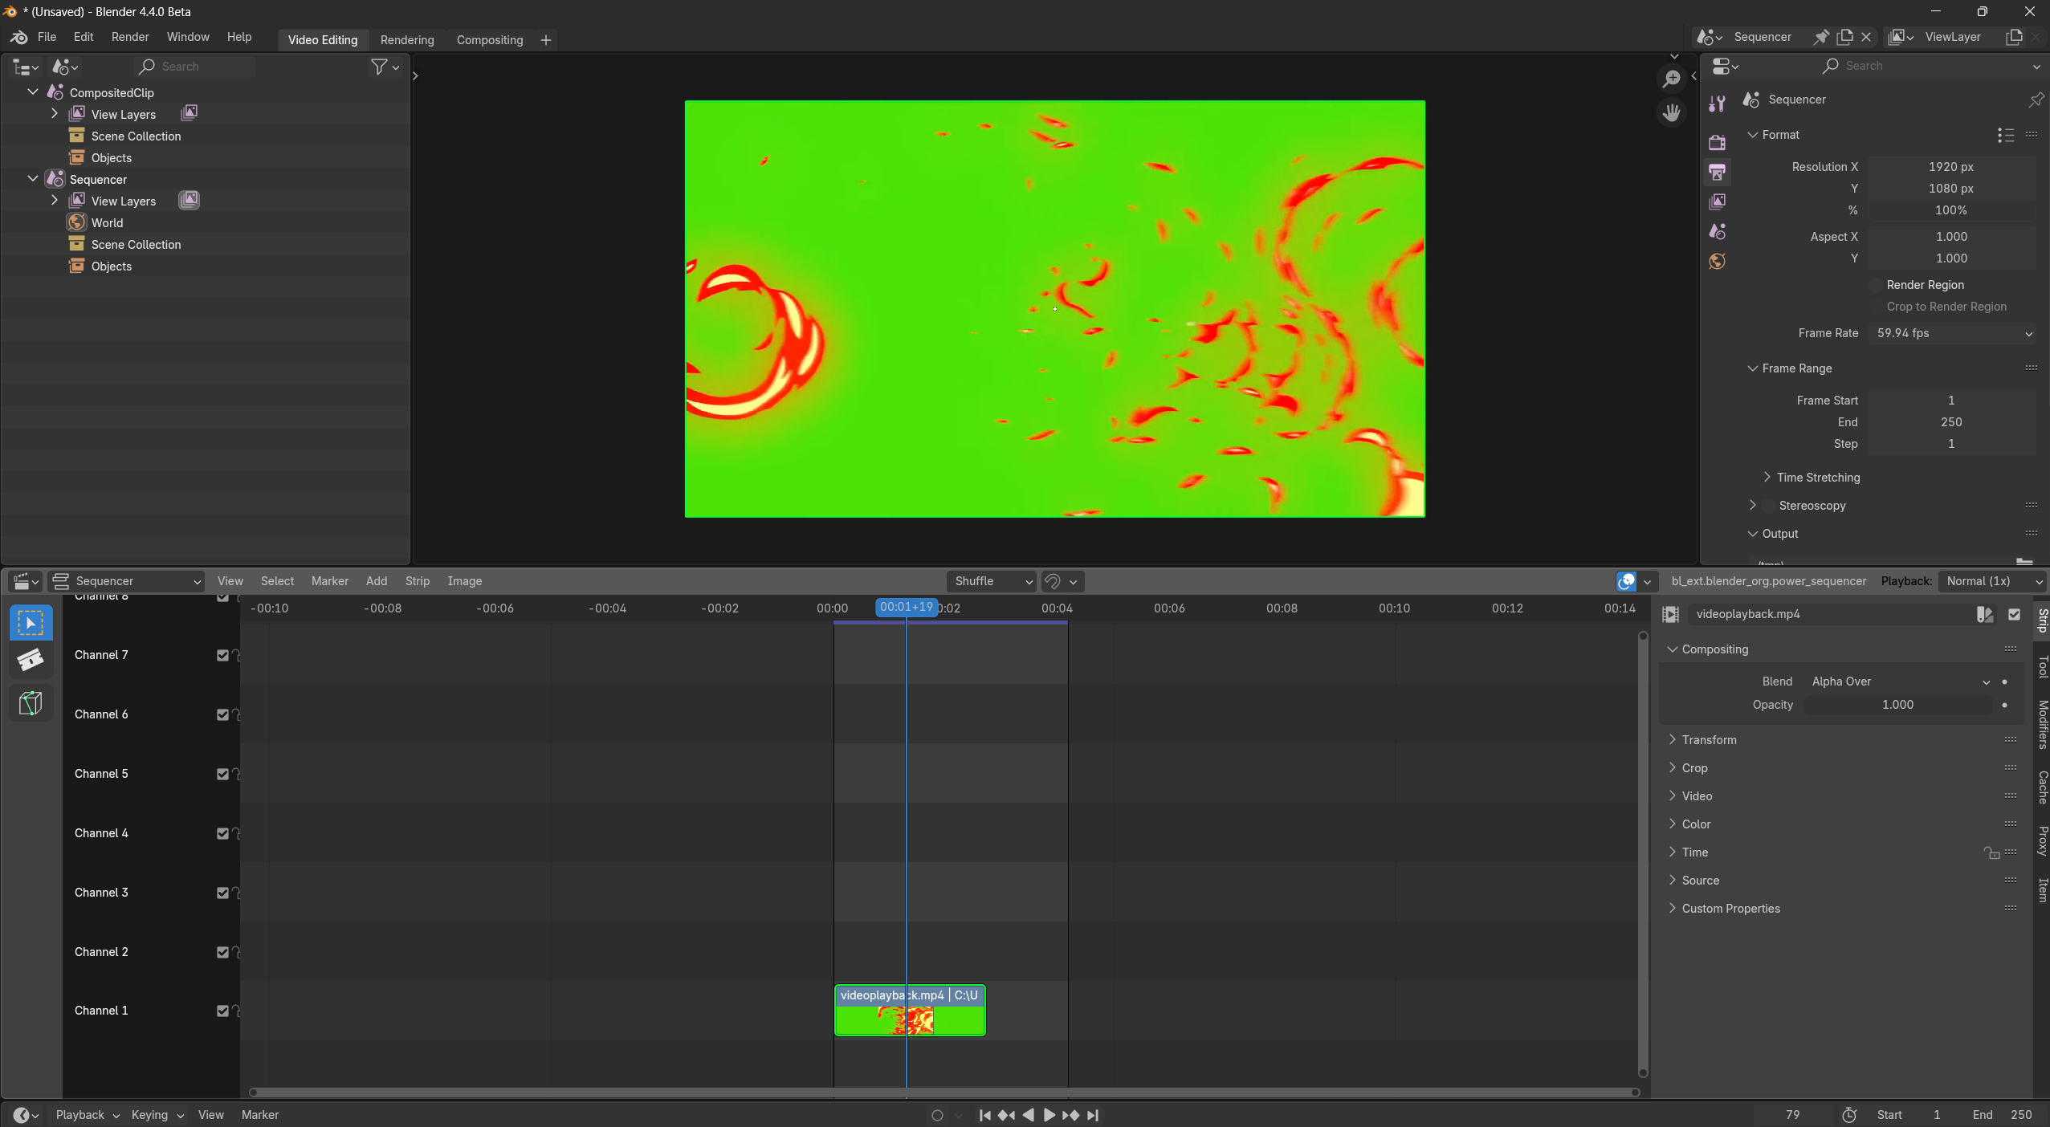Toggle the Channel 1 mute checkbox

point(222,1011)
